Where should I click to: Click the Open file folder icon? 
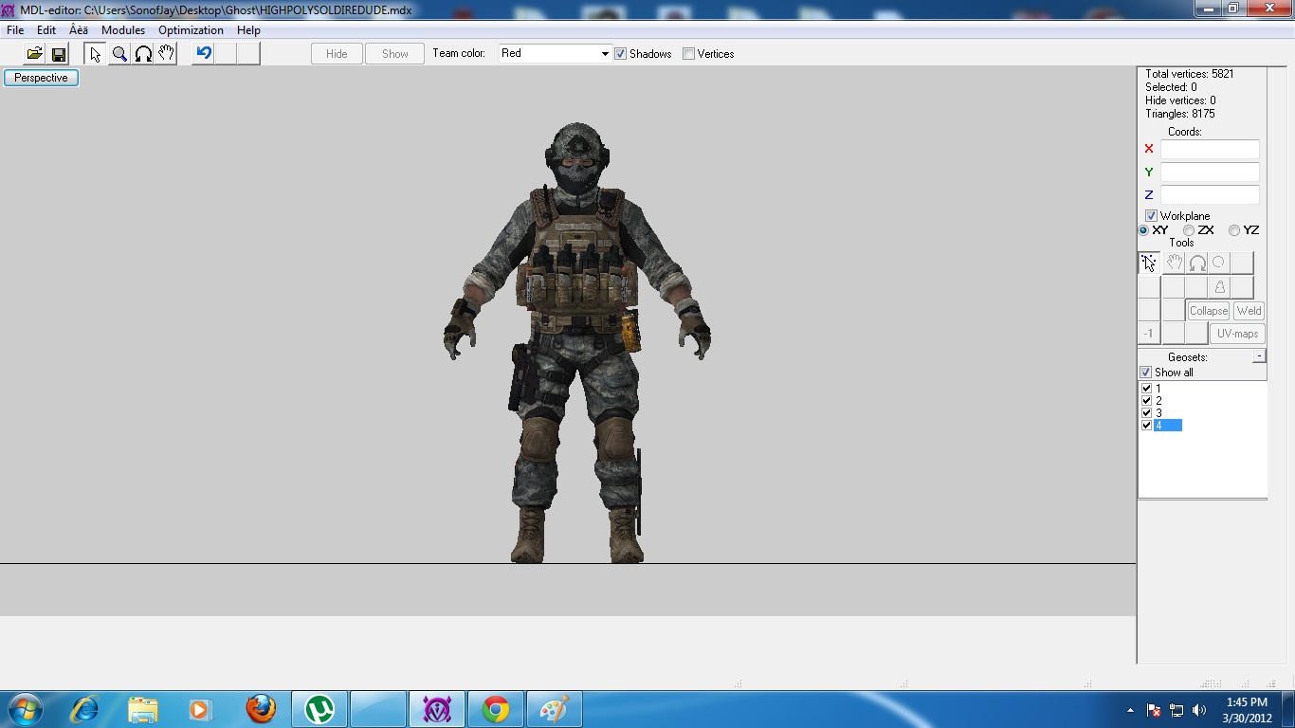click(x=34, y=54)
